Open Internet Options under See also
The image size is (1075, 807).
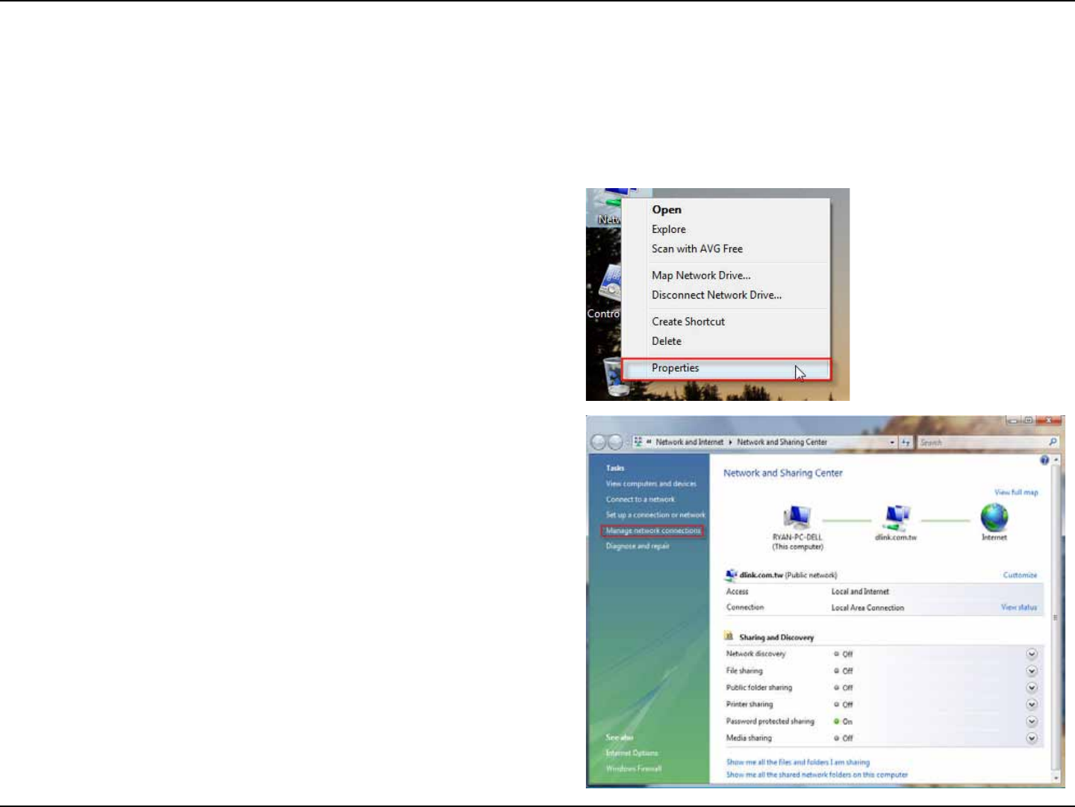click(632, 753)
